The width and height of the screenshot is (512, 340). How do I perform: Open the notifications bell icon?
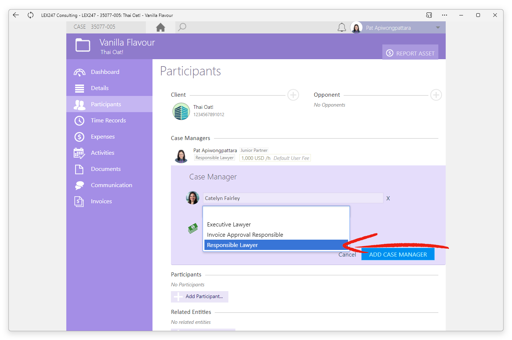click(x=342, y=28)
